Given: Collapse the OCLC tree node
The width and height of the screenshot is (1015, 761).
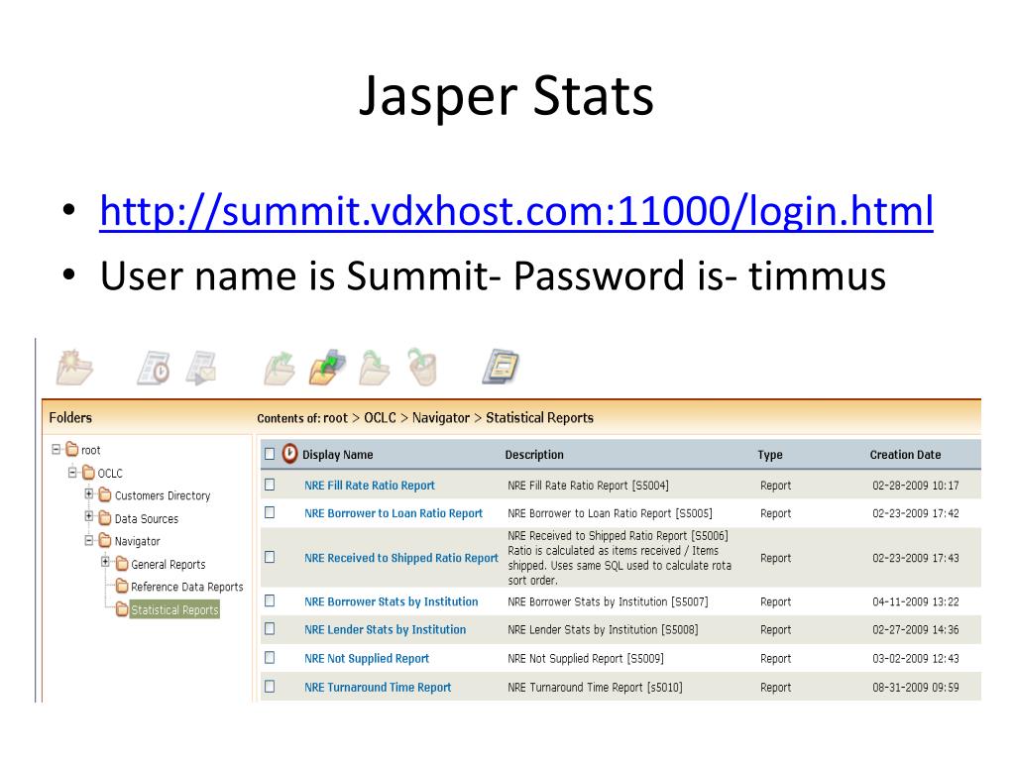Looking at the screenshot, I should click(72, 472).
